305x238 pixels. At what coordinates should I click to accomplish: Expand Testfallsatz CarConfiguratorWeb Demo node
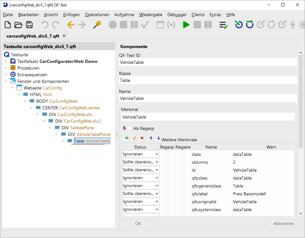6,61
